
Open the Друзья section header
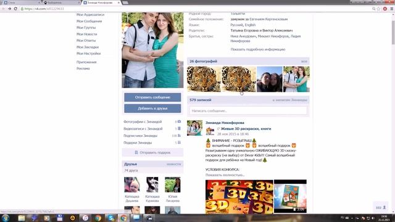point(130,164)
